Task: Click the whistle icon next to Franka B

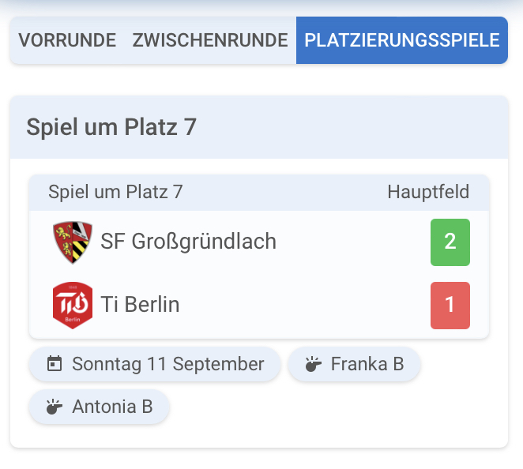Action: click(313, 364)
